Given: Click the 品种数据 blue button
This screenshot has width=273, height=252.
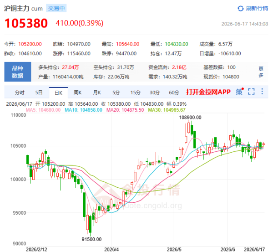Looking at the screenshot, I should coord(18,72).
